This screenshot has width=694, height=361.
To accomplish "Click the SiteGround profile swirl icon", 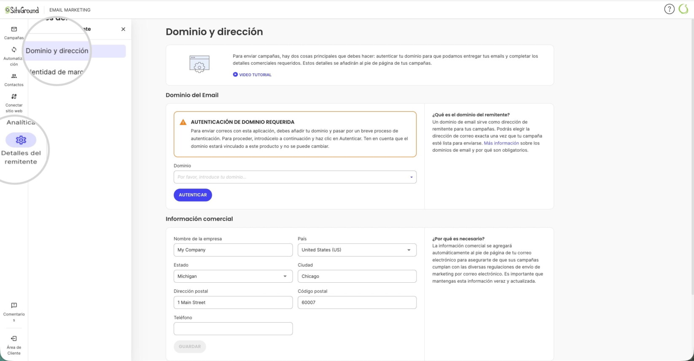I will pyautogui.click(x=683, y=9).
